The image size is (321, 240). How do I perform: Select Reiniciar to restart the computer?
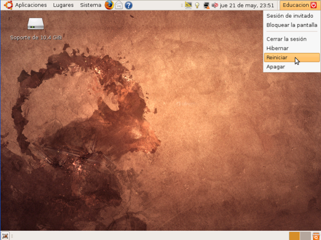point(277,57)
